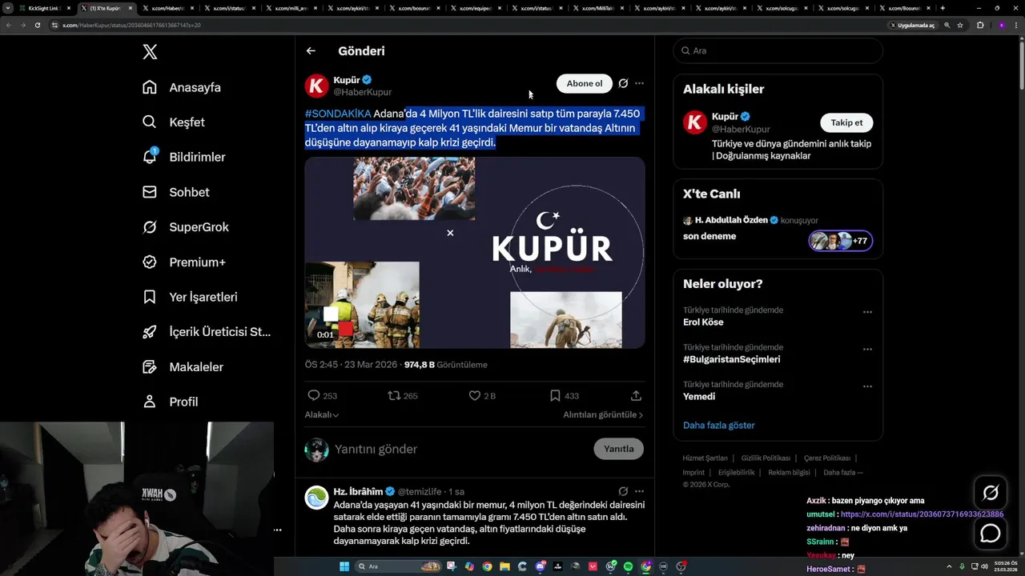Click Abone ol subscribe button
This screenshot has width=1025, height=576.
click(585, 83)
